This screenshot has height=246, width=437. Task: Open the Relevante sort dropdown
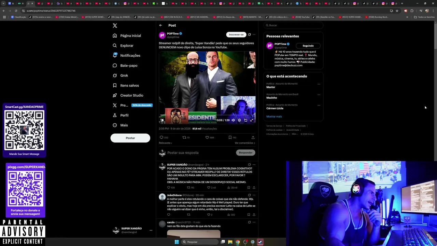[165, 143]
